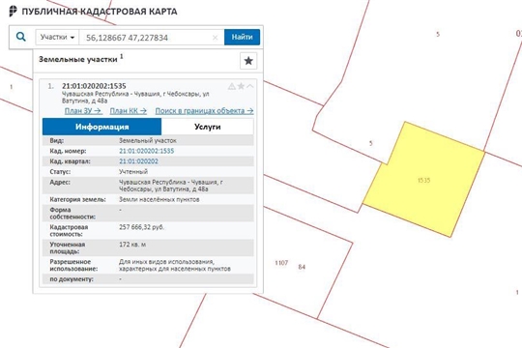Viewport: 522px width, 348px height.
Task: Add parcel to favorites via small star
Action: [241, 87]
